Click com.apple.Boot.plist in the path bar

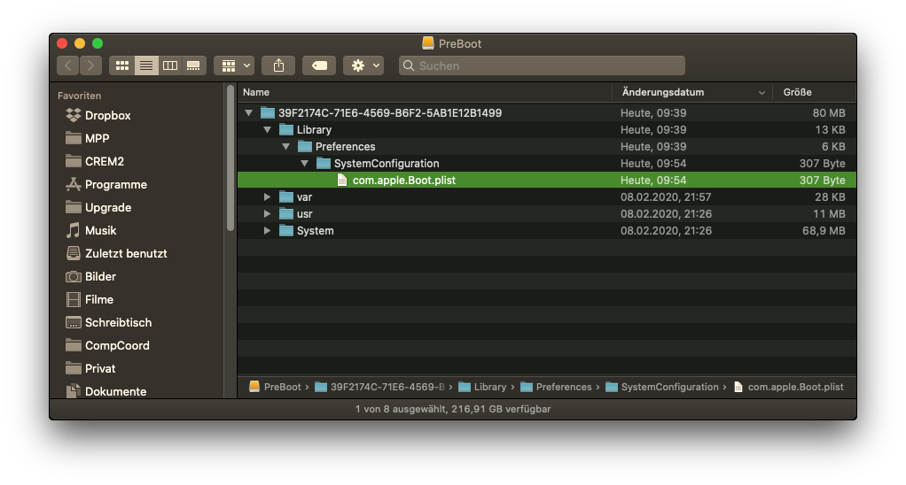(789, 387)
